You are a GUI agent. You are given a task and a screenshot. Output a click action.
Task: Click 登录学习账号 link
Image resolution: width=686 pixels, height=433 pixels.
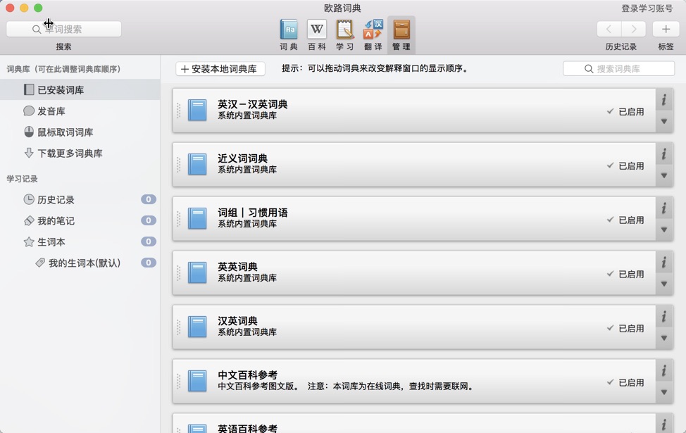(647, 8)
